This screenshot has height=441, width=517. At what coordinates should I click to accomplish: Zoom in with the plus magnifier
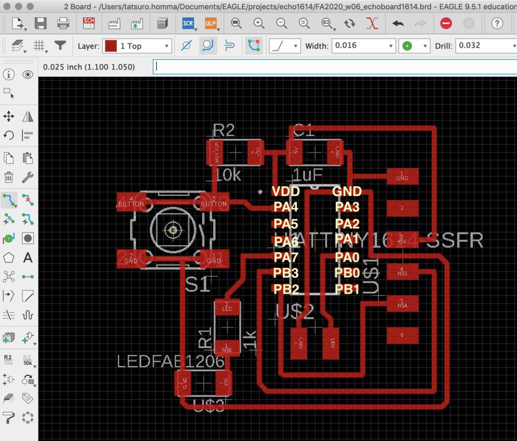pos(259,23)
